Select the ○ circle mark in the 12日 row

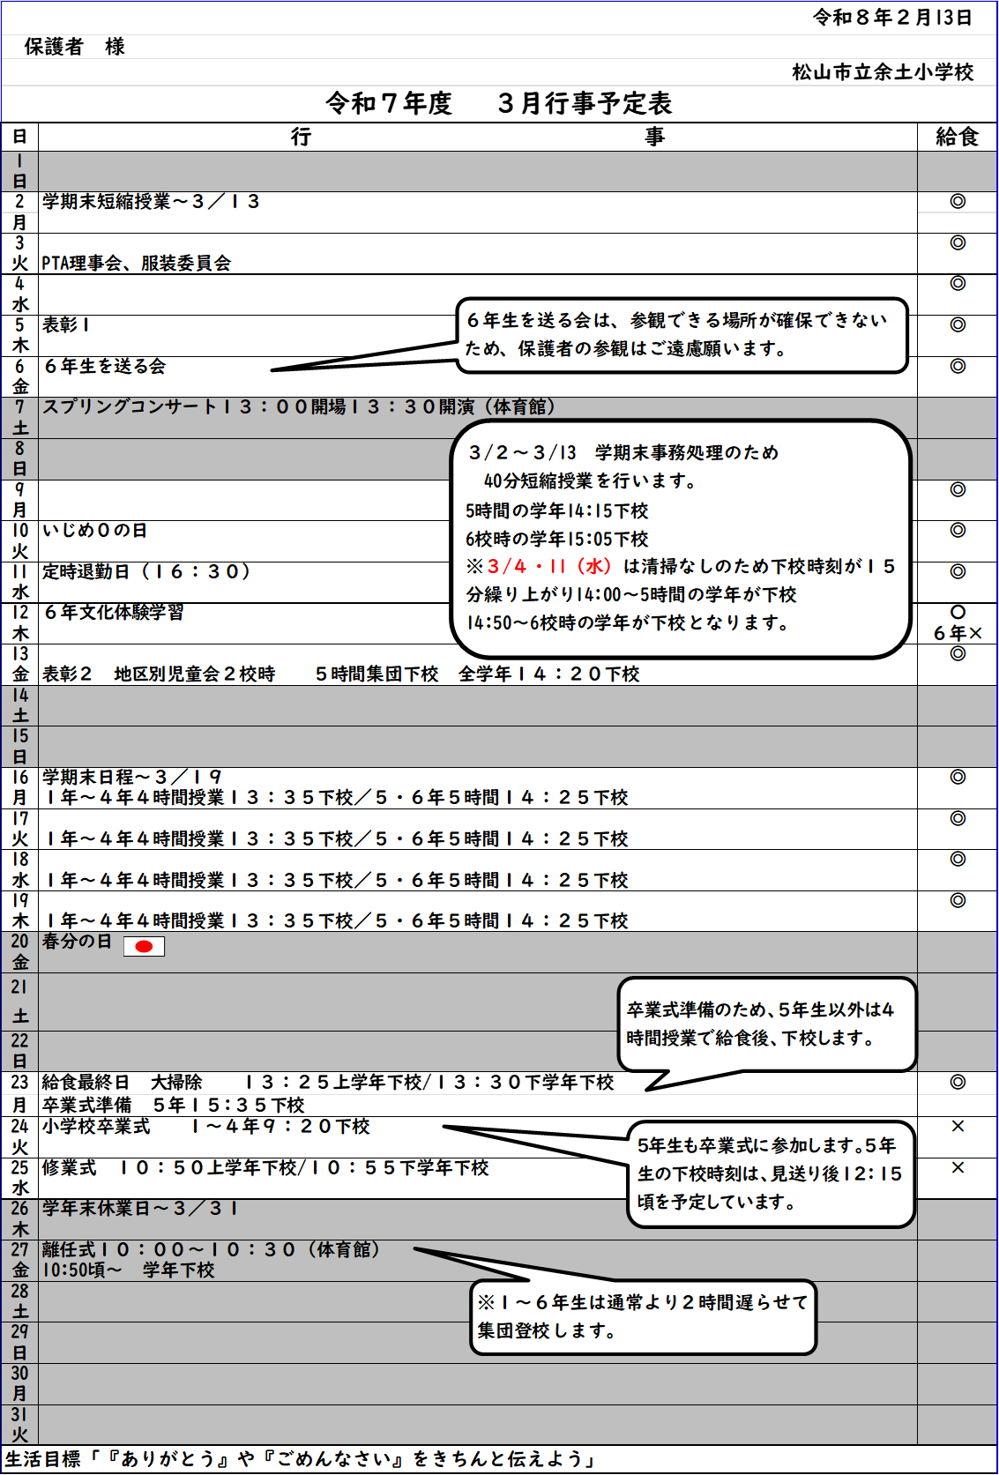(958, 612)
